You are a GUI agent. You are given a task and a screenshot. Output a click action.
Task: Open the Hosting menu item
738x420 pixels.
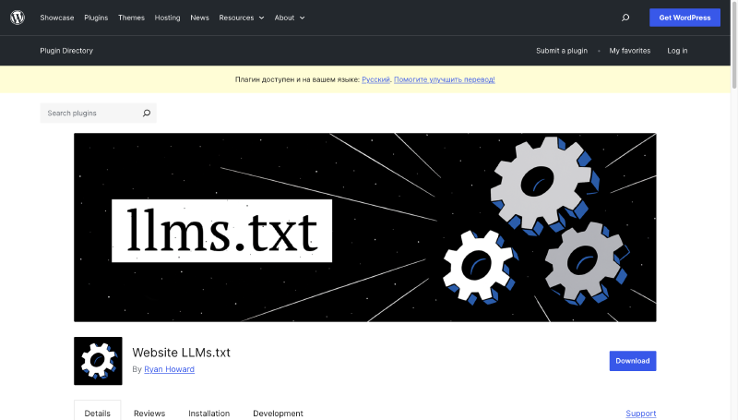[167, 18]
